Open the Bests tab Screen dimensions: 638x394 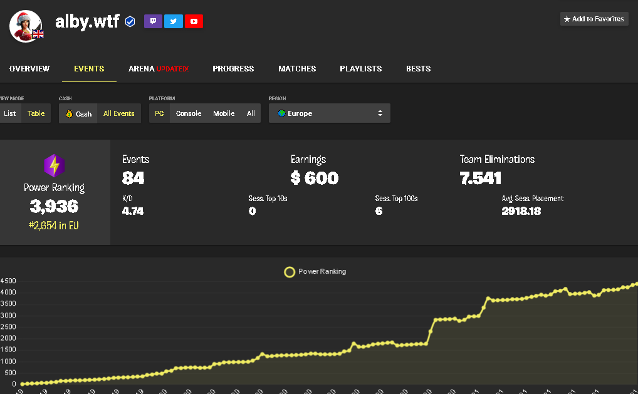pyautogui.click(x=418, y=69)
